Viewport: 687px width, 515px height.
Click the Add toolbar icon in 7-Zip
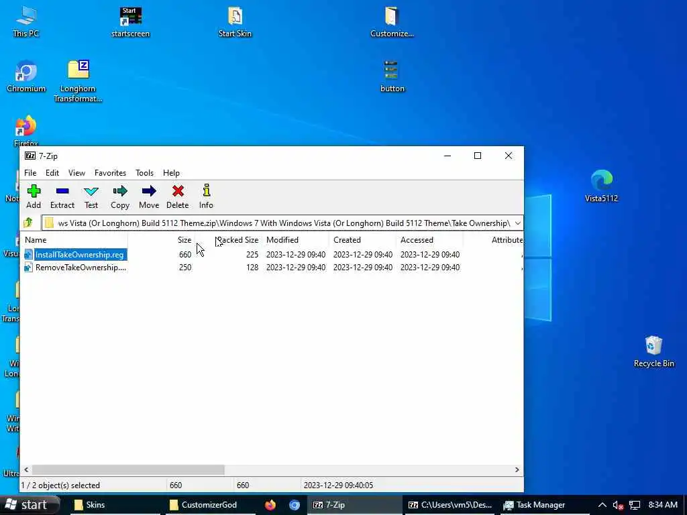click(x=34, y=196)
